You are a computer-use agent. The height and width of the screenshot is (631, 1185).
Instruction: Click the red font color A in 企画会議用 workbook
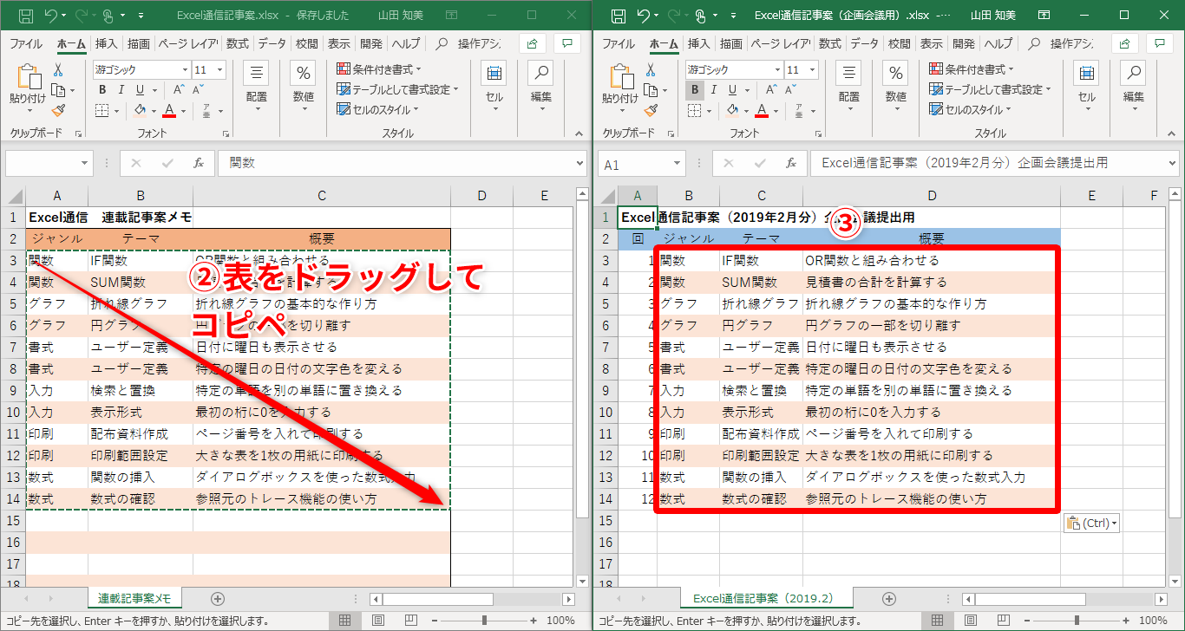coord(761,110)
